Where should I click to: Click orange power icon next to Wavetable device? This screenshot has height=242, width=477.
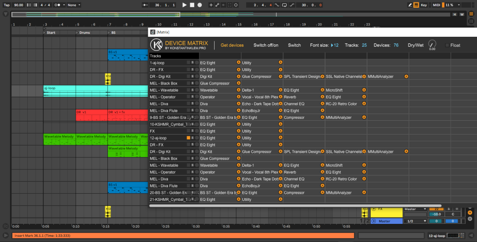click(238, 90)
